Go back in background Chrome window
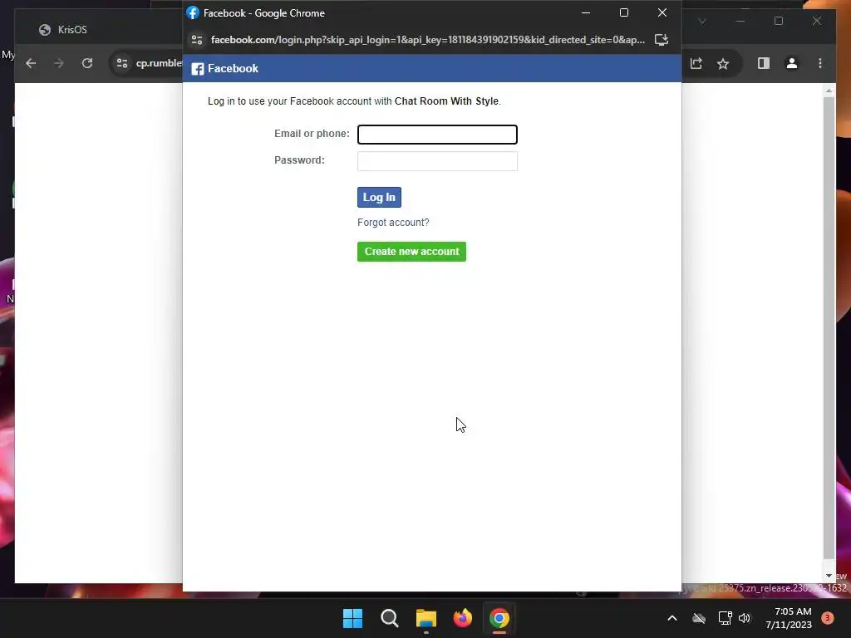This screenshot has height=638, width=851. (x=31, y=63)
